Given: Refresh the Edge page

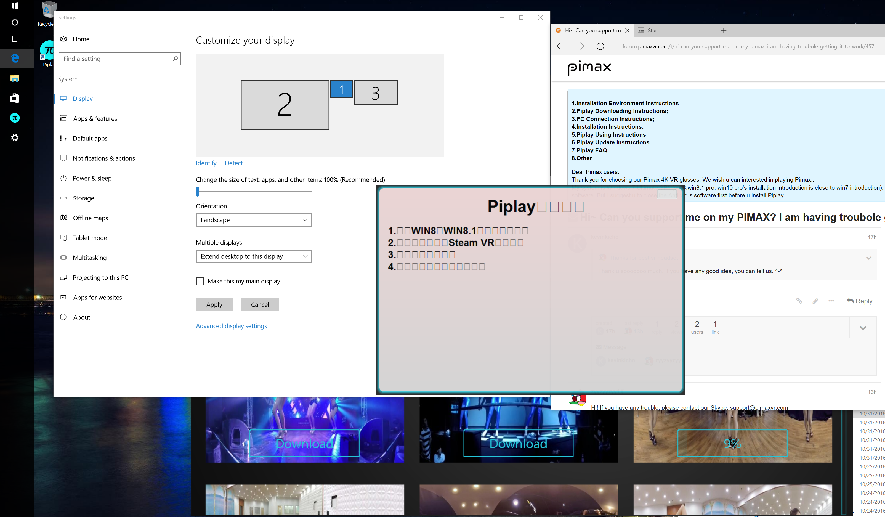Looking at the screenshot, I should (600, 46).
